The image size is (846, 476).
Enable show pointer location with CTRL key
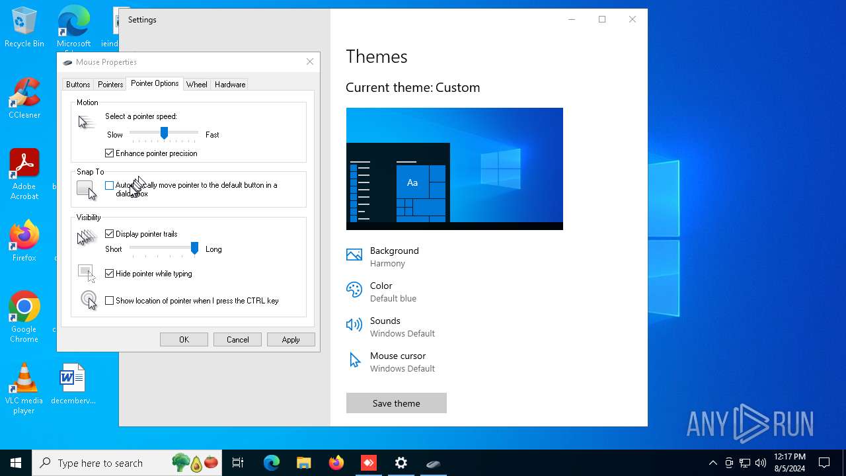tap(110, 300)
